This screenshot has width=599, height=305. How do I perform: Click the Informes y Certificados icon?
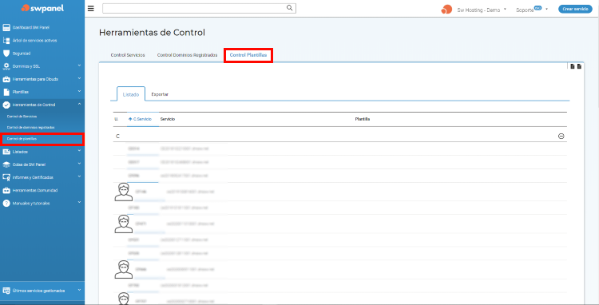point(6,177)
